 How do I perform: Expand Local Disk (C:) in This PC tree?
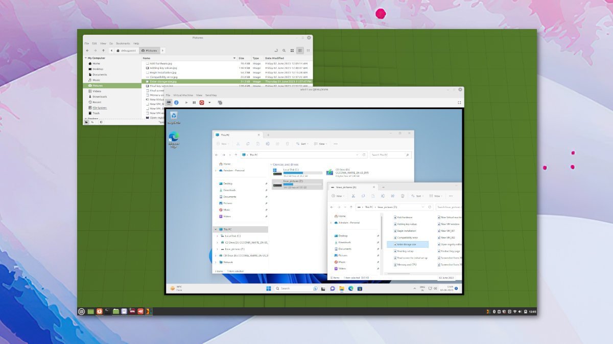click(x=218, y=236)
